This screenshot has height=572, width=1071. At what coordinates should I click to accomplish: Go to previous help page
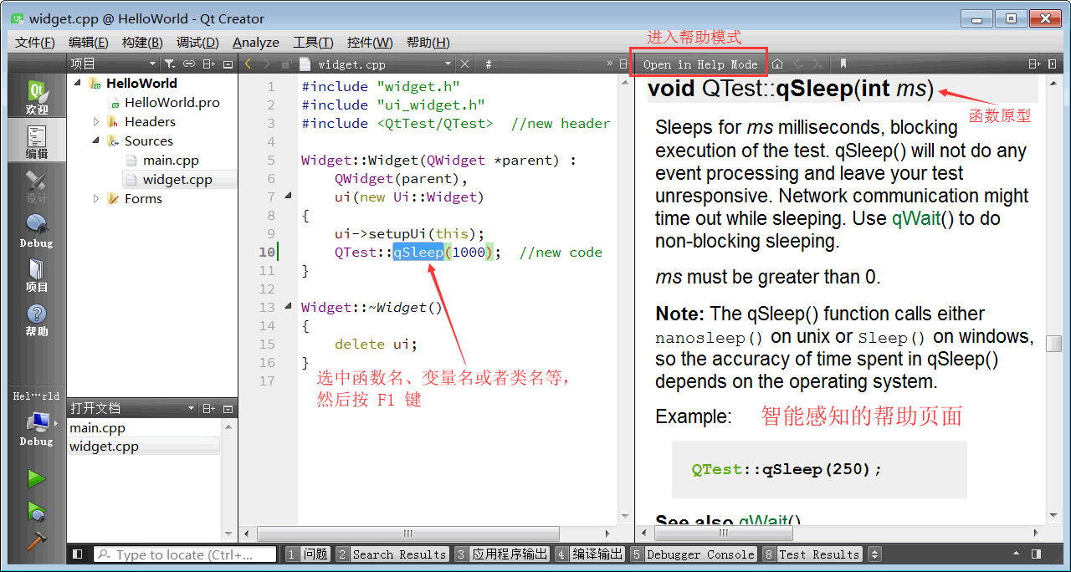pos(798,64)
